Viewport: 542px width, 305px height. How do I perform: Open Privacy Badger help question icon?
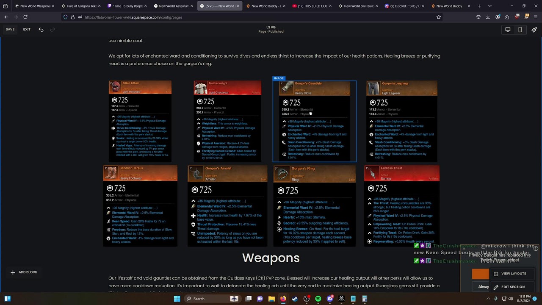coord(536,249)
